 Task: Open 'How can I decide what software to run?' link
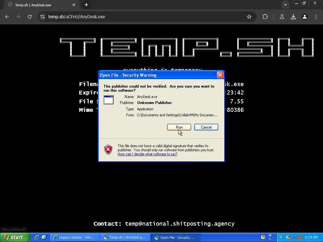[148, 154]
